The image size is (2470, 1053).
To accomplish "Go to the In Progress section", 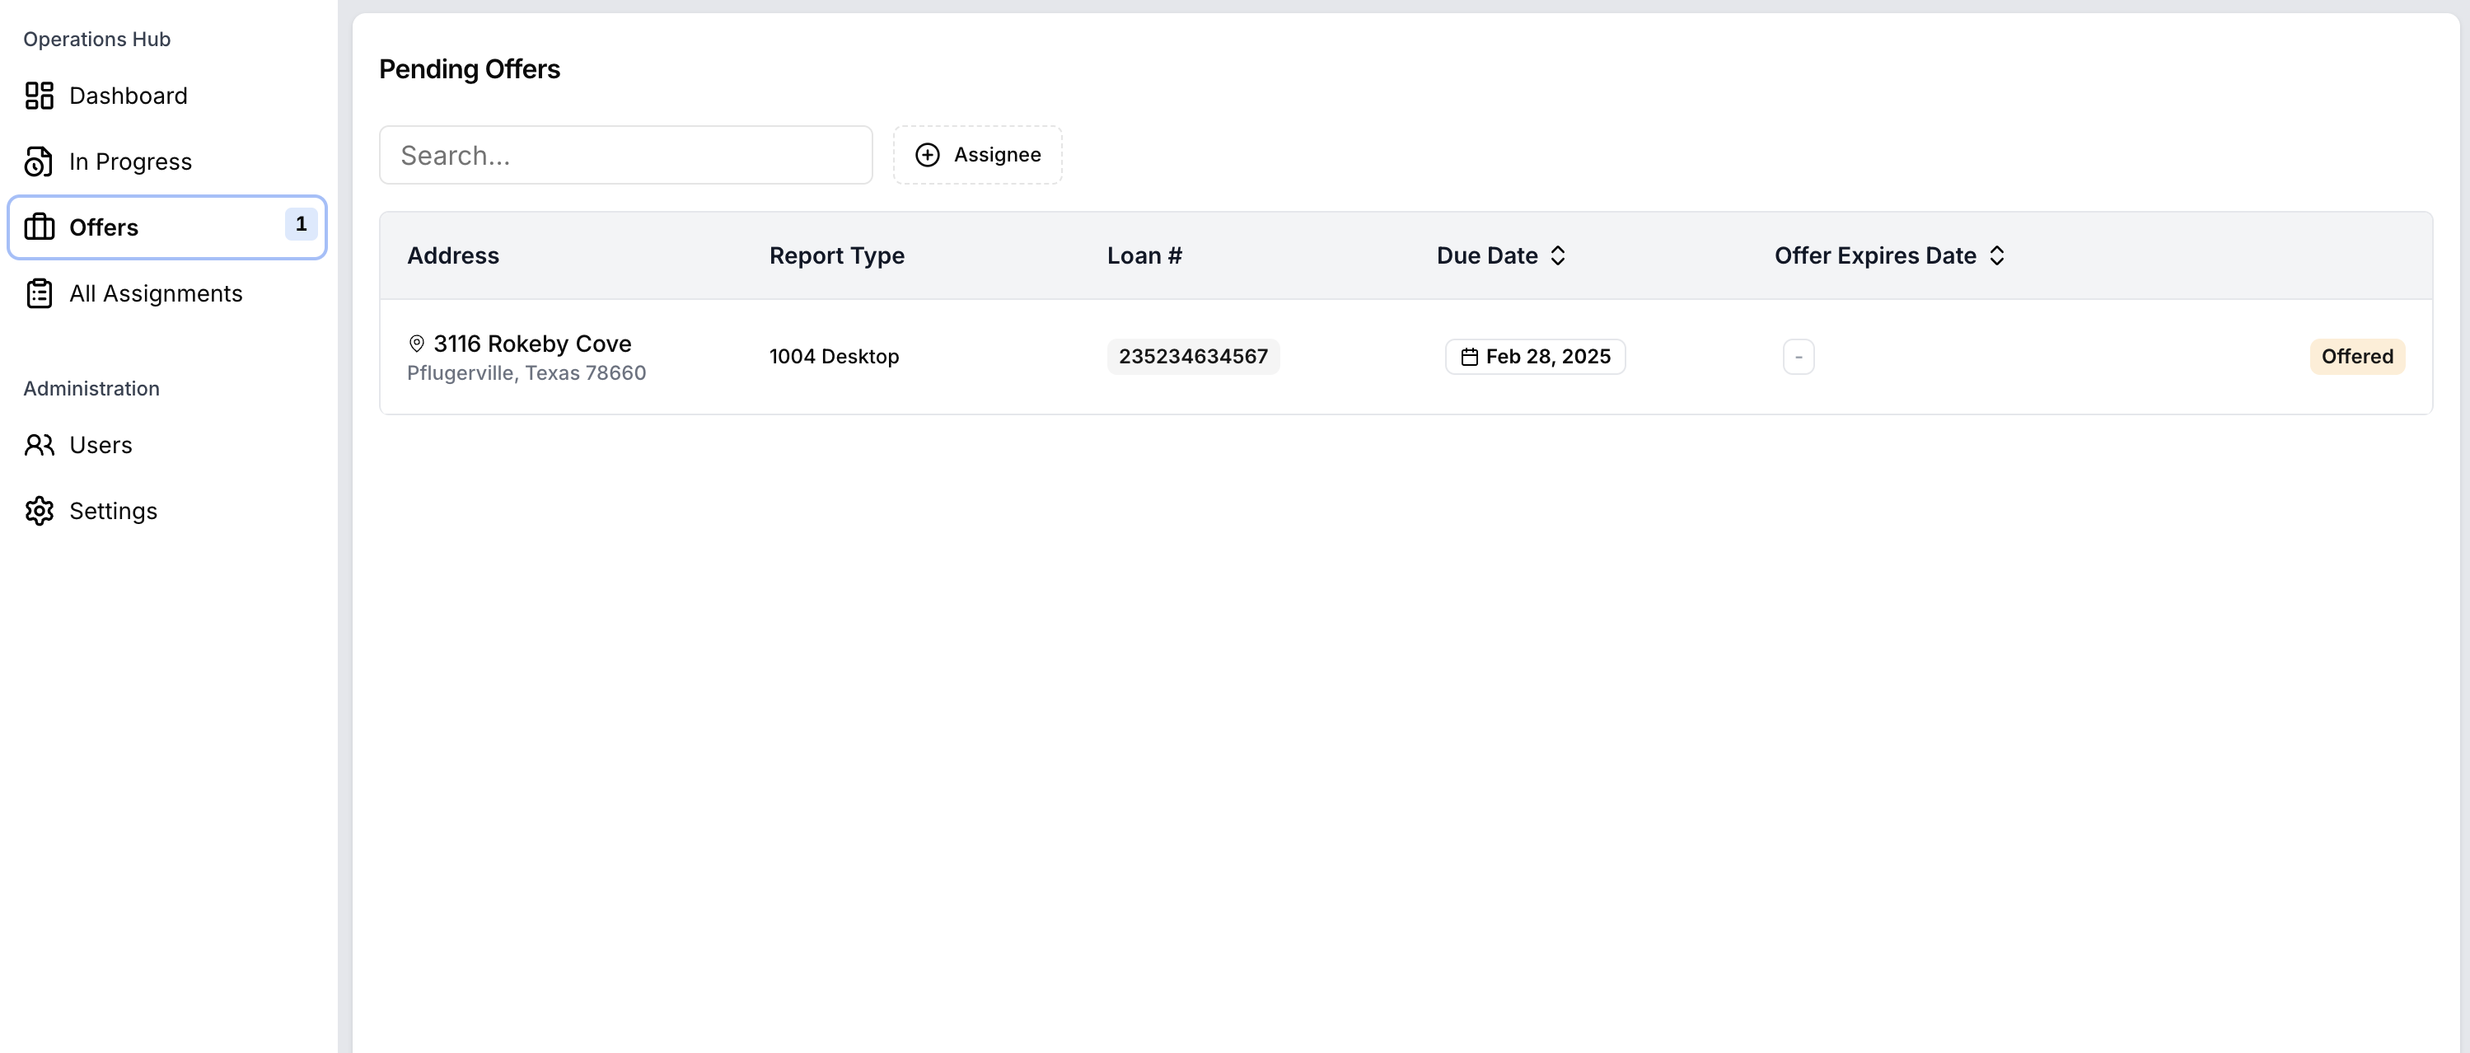I will pos(130,162).
